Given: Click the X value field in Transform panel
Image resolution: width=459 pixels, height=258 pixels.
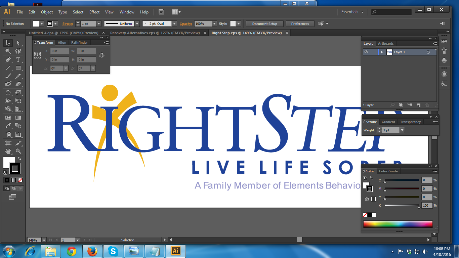Looking at the screenshot, I should point(59,51).
